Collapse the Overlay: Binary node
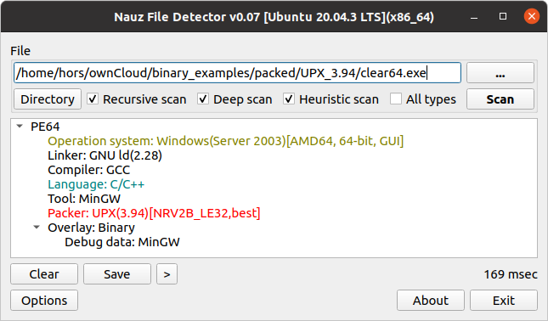 (37, 228)
